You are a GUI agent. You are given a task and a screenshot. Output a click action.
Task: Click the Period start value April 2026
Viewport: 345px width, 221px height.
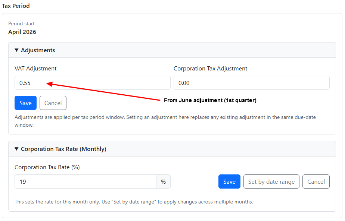coord(22,32)
